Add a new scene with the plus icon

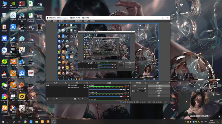point(47,99)
